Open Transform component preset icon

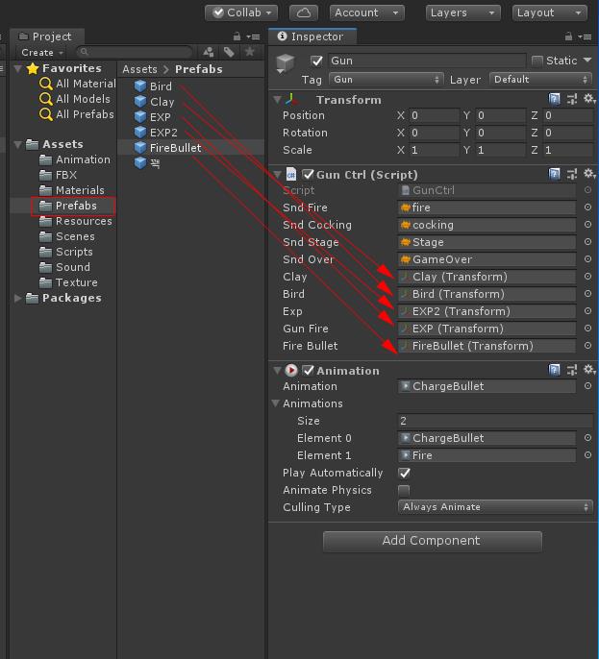click(572, 99)
